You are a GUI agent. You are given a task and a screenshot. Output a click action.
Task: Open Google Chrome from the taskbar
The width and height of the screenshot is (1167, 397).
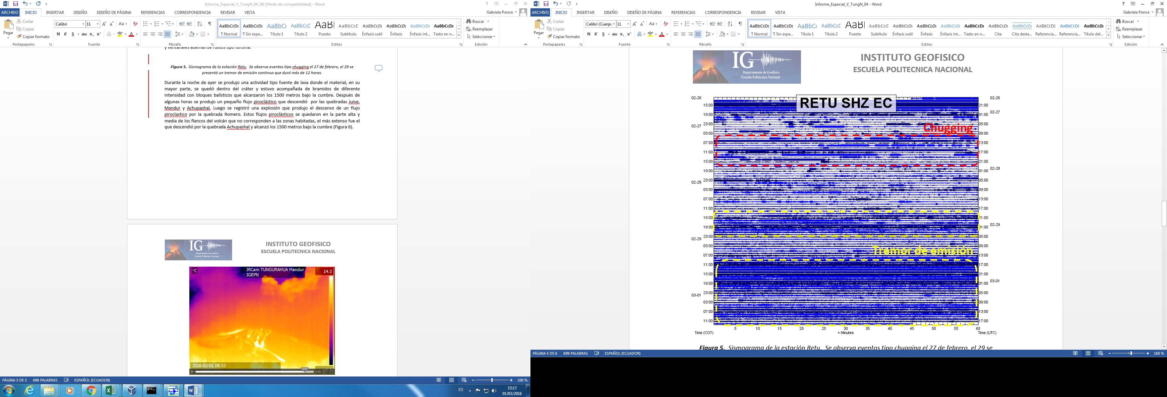tap(91, 390)
